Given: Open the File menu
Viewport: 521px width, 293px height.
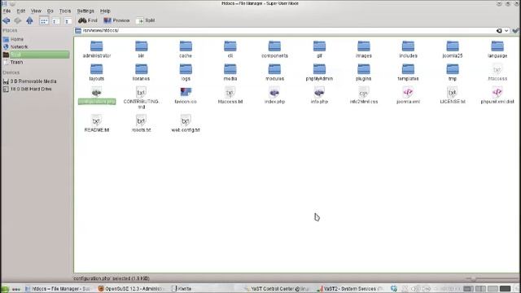Looking at the screenshot, I should tap(7, 11).
